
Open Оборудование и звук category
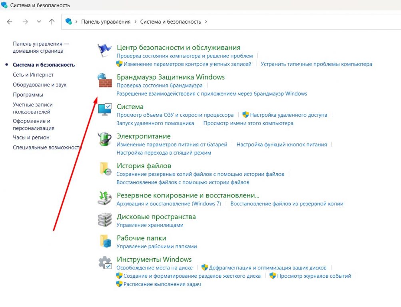coord(40,85)
